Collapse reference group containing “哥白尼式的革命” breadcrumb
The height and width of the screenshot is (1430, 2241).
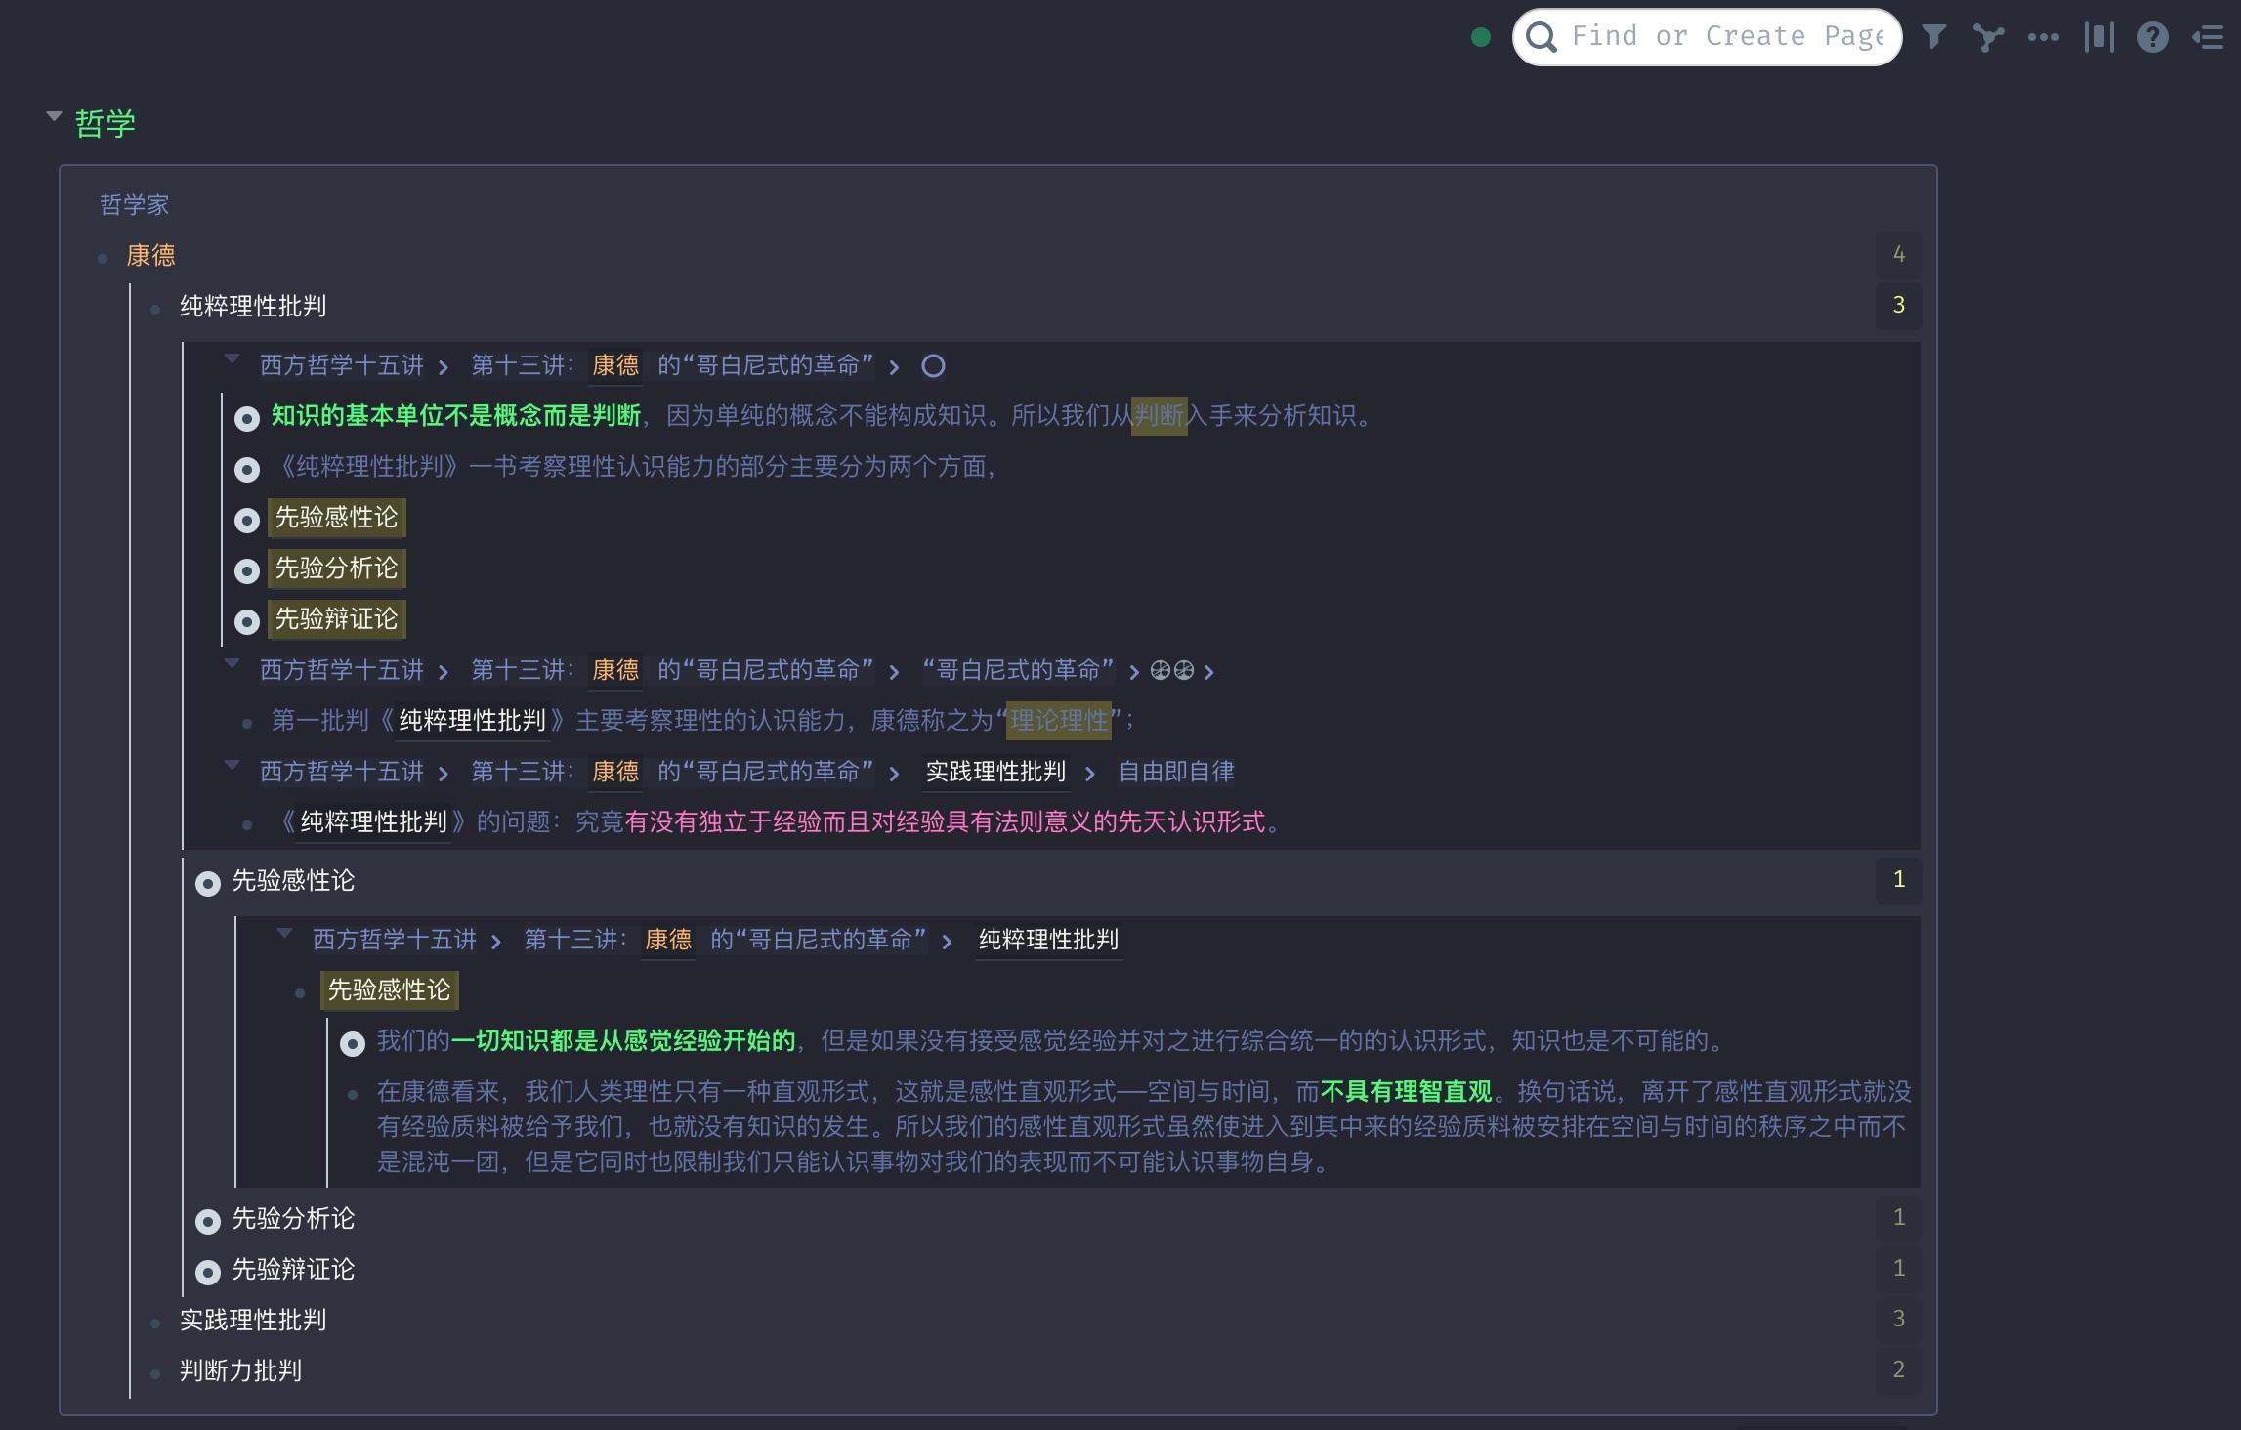[232, 663]
